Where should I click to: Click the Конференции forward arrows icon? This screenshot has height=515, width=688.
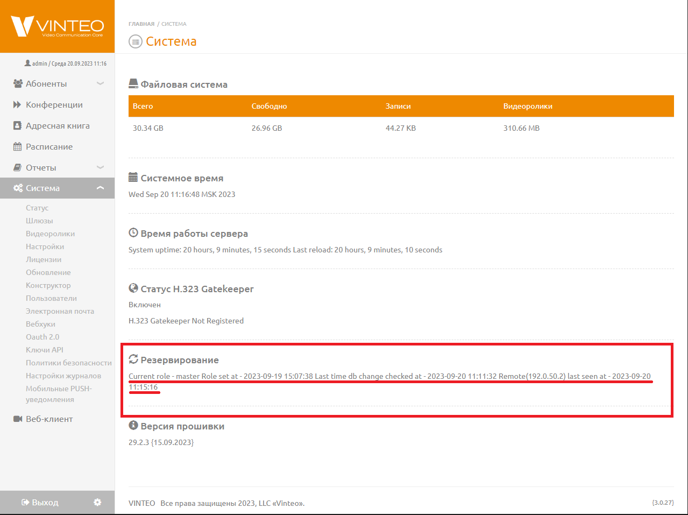click(17, 104)
